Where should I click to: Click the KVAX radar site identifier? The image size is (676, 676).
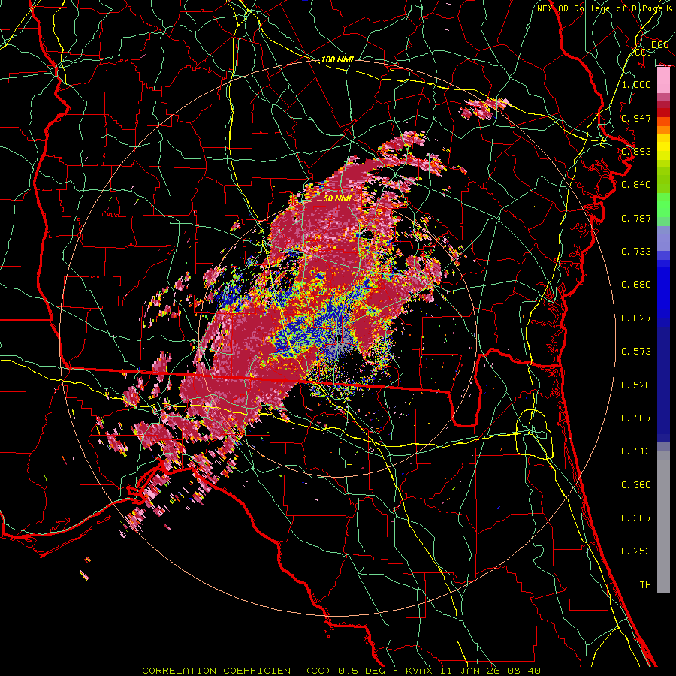pyautogui.click(x=420, y=671)
